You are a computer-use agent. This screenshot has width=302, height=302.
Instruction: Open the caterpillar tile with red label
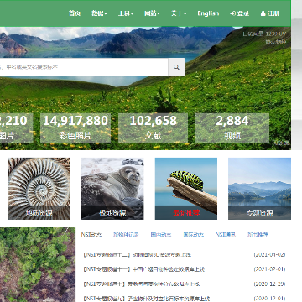pyautogui.click(x=186, y=189)
